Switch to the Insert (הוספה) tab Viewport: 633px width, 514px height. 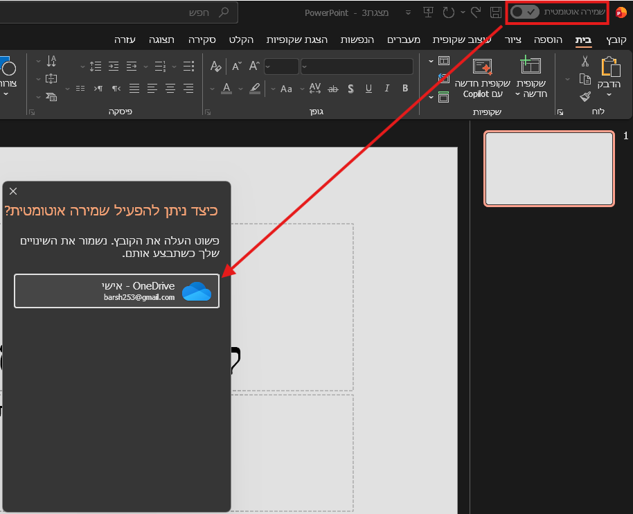548,39
